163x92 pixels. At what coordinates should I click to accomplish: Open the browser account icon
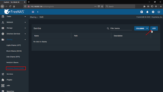(x=156, y=6)
